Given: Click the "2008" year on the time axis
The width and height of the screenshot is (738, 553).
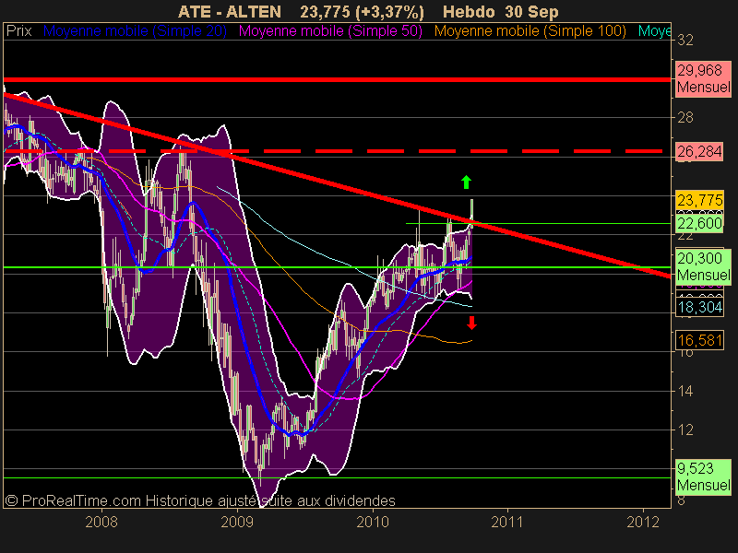Looking at the screenshot, I should [x=101, y=522].
